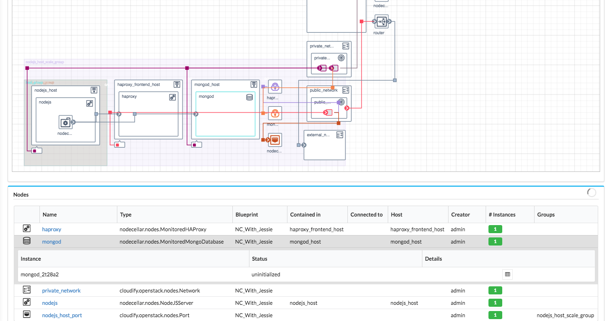Open the mongod node link
The width and height of the screenshot is (612, 321).
(52, 242)
